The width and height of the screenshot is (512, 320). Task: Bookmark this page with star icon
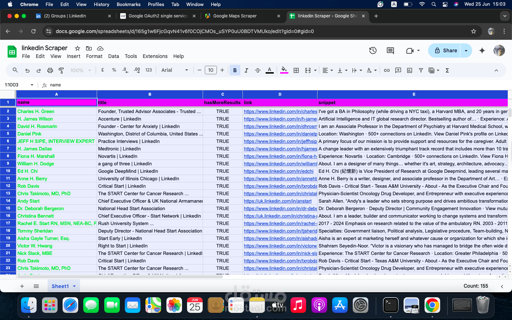[474, 31]
